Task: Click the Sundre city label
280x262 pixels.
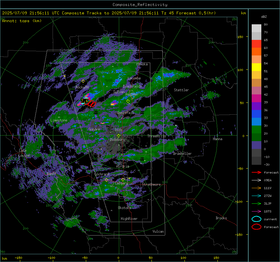Action: [94, 129]
